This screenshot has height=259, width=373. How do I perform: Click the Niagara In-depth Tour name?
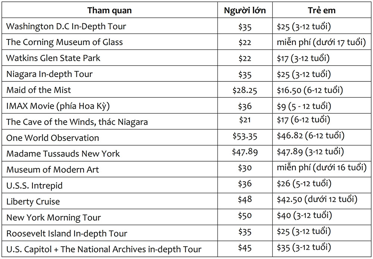pos(49,74)
